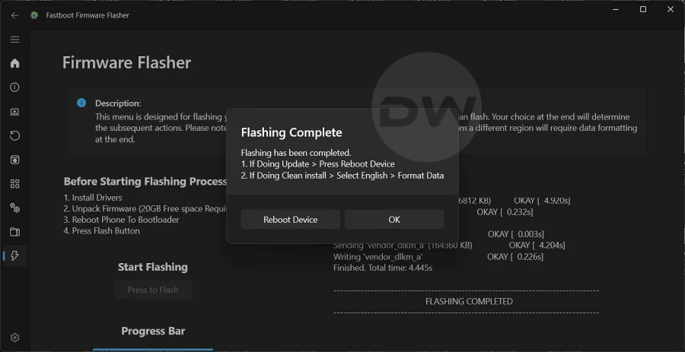Click the Fastboot Firmware Flasher app logo
The height and width of the screenshot is (352, 685).
[x=34, y=15]
